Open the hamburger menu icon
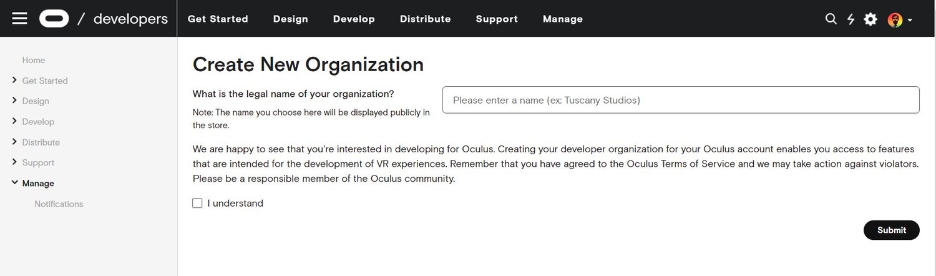 click(19, 19)
